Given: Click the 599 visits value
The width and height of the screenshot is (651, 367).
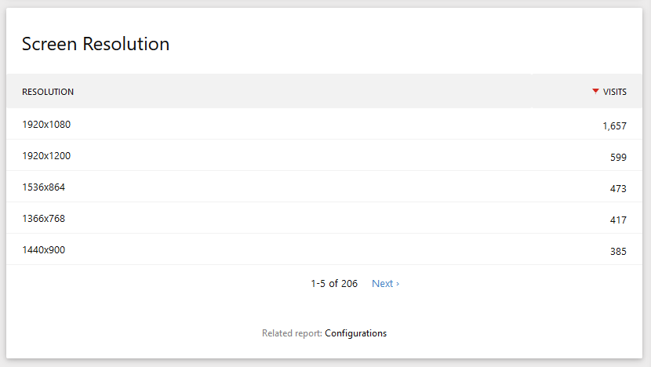Looking at the screenshot, I should (x=618, y=158).
